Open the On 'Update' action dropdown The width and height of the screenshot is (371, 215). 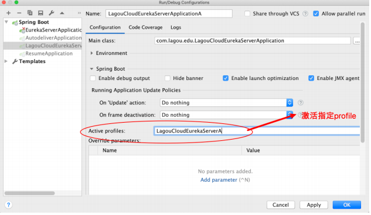click(x=226, y=103)
